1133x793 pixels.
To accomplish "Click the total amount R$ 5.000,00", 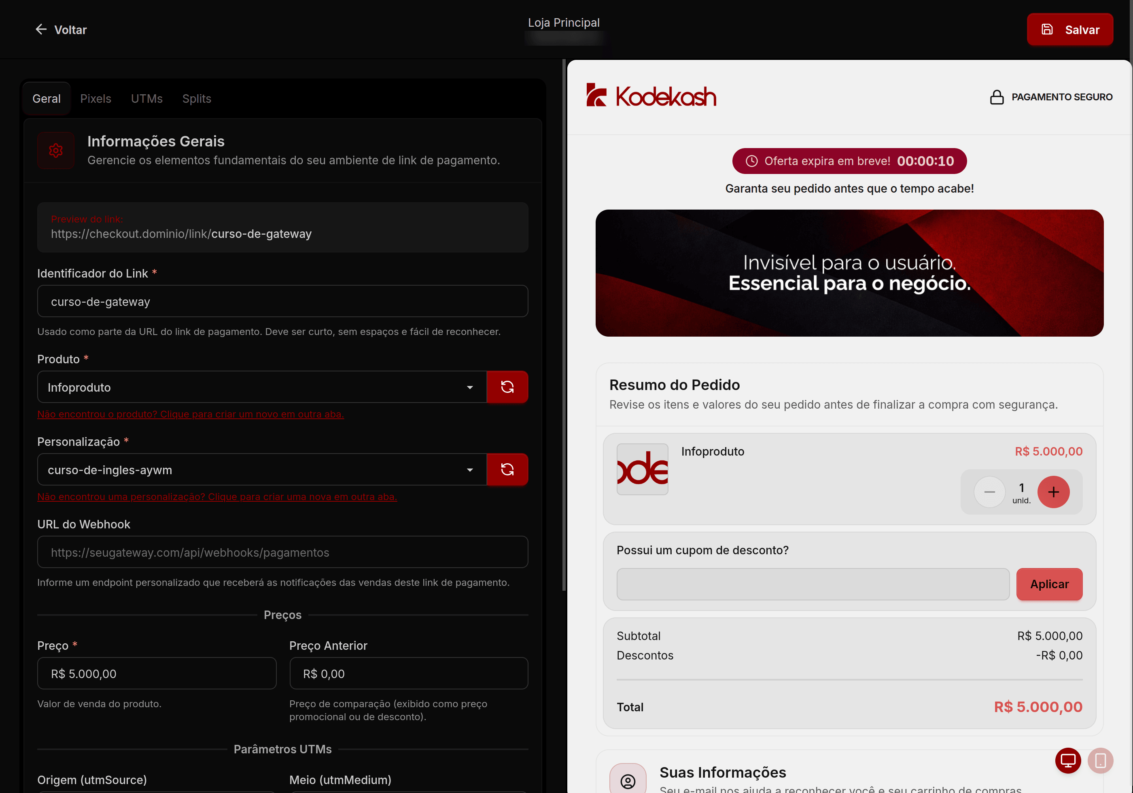I will point(1038,707).
